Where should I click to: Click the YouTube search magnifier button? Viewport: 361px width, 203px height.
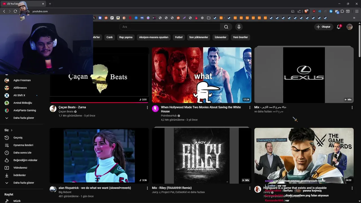[226, 27]
